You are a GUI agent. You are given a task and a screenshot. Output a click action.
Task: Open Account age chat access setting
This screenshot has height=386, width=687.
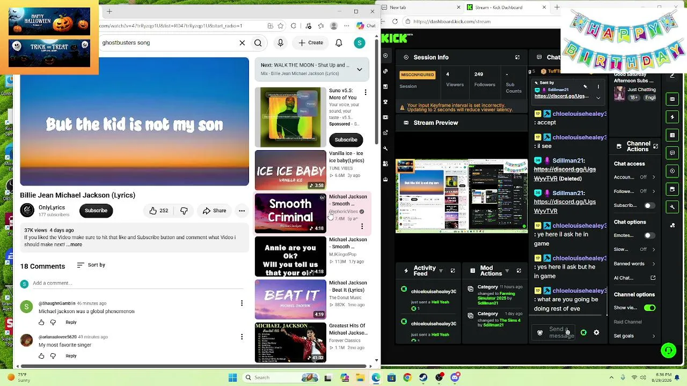coord(636,177)
